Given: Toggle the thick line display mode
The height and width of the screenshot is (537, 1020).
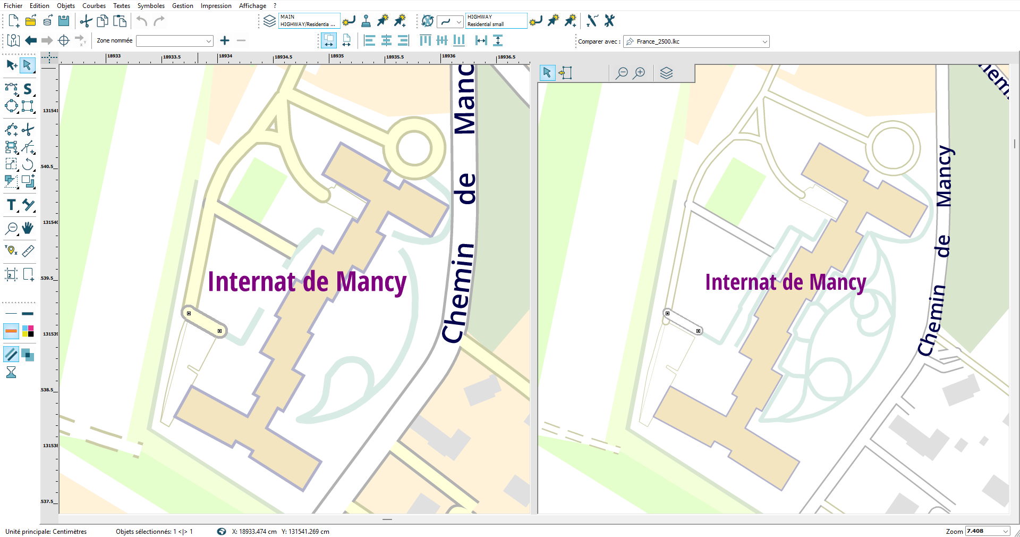Looking at the screenshot, I should point(28,314).
